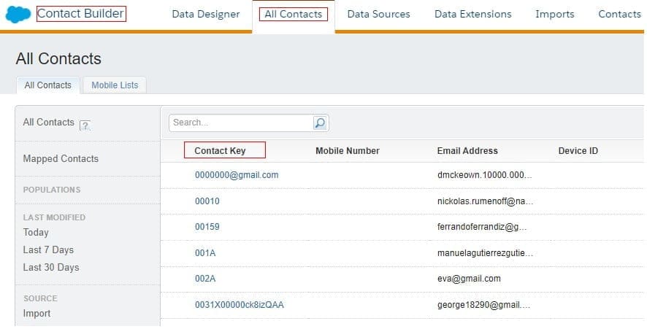Open contact key 00010
The width and height of the screenshot is (647, 329).
pos(207,201)
